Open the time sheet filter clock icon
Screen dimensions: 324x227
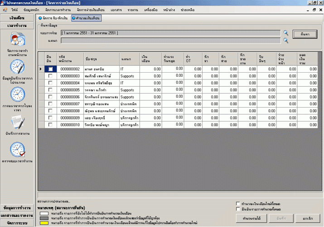coord(18,94)
